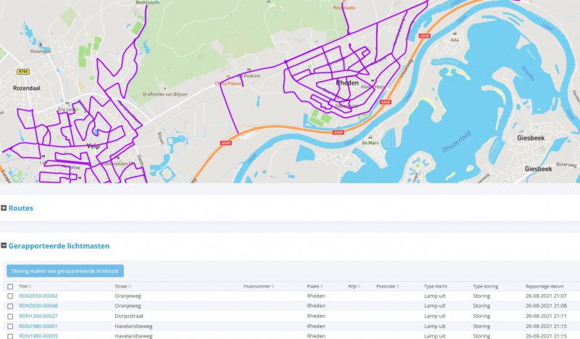Screen dimensions: 580x339
Task: Tick the select-all checkbox in table header
Action: pos(10,287)
